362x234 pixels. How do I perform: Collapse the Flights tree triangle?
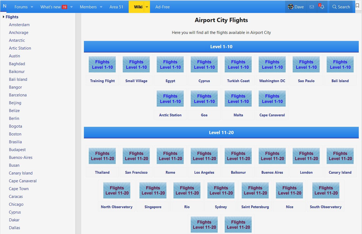pos(4,17)
